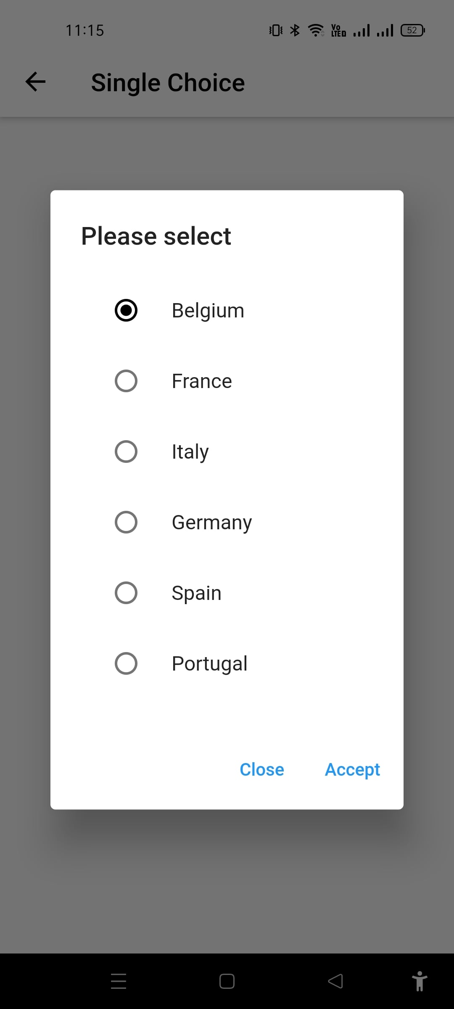Choose the Spain radio option
The image size is (454, 1009).
(x=126, y=593)
